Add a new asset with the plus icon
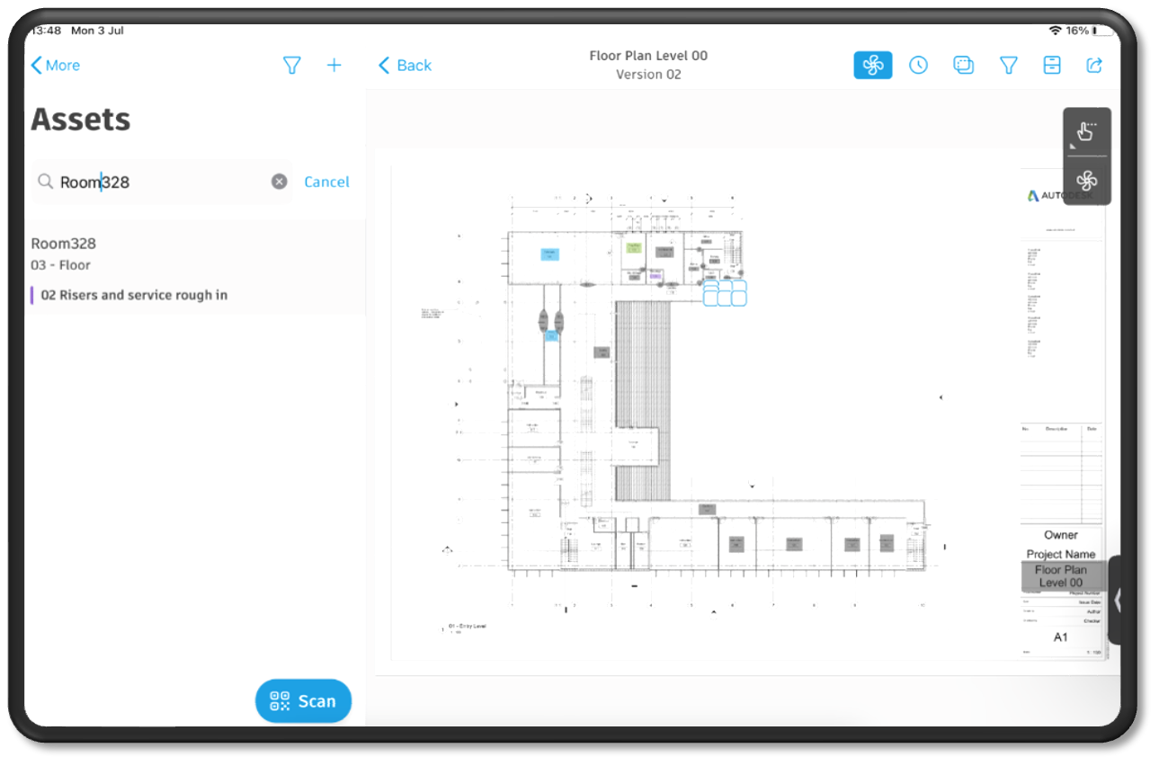Viewport: 1159px width, 766px height. pyautogui.click(x=334, y=65)
